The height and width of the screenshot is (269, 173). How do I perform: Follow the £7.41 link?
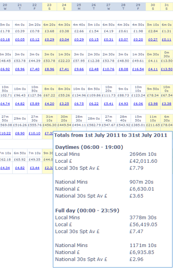[x=64, y=69]
